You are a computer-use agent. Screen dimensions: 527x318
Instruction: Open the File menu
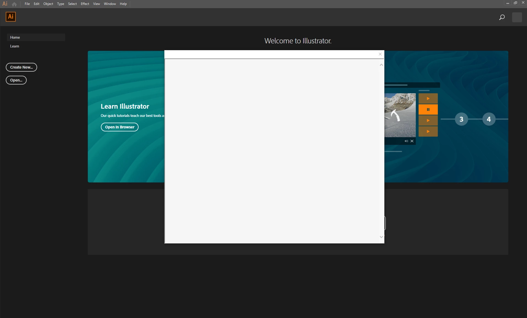[x=27, y=4]
